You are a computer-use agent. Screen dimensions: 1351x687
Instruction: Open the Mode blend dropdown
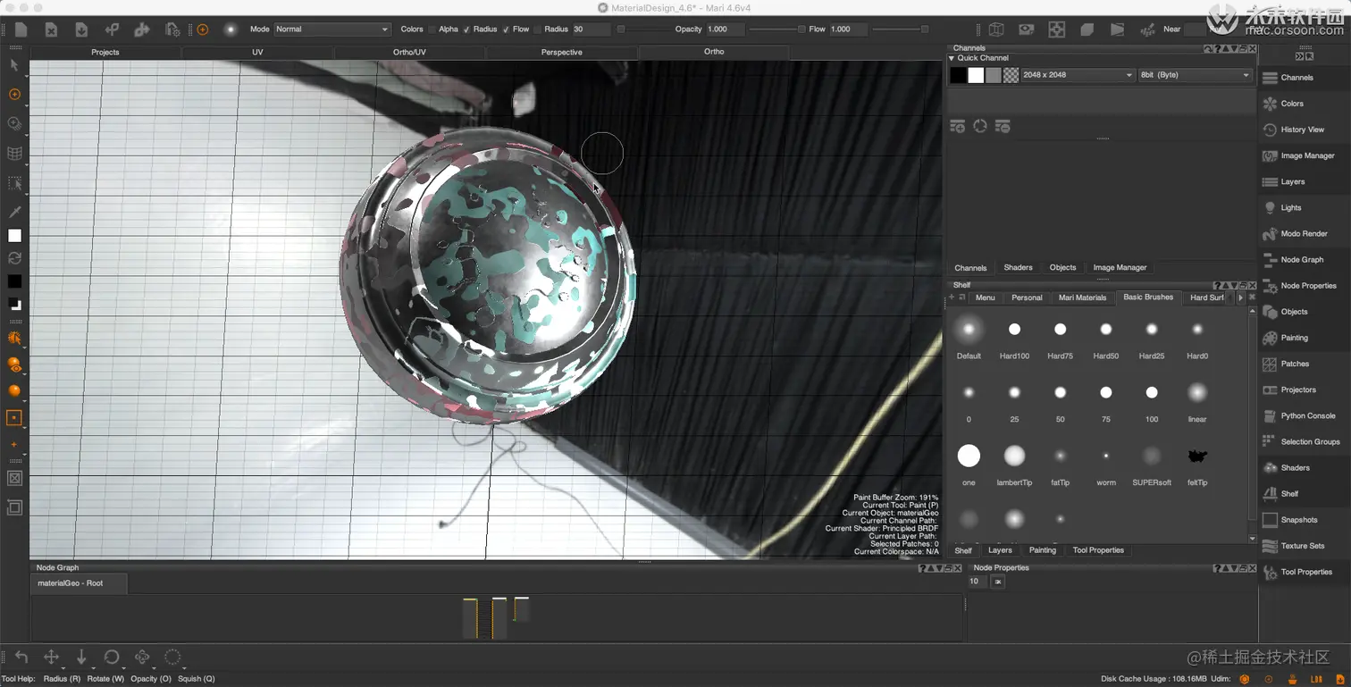(x=332, y=29)
